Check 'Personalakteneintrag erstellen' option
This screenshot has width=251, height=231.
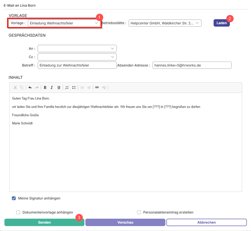[139, 212]
